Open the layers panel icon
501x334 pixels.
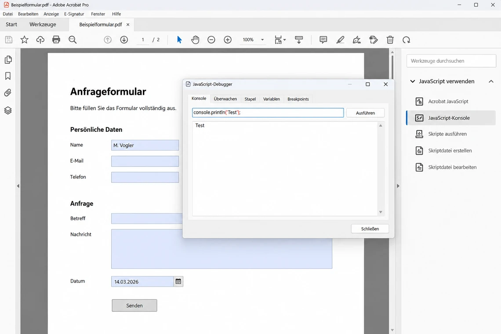coord(8,110)
